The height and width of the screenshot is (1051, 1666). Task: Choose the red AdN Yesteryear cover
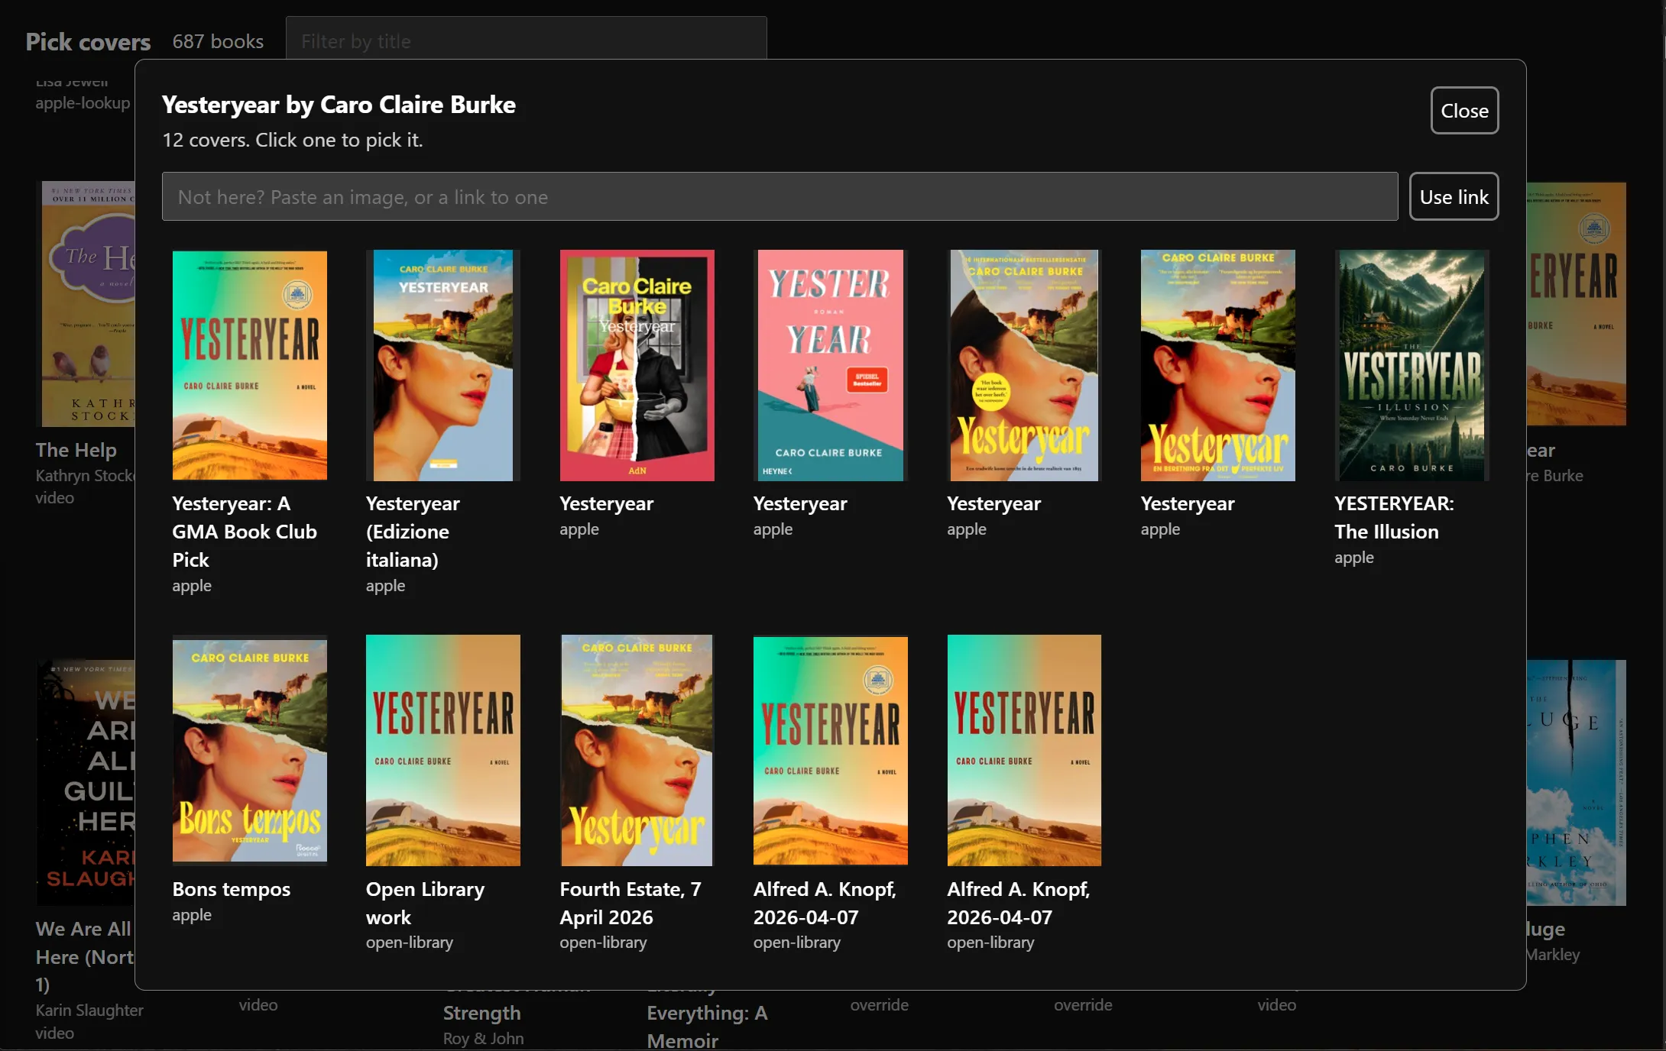(637, 365)
